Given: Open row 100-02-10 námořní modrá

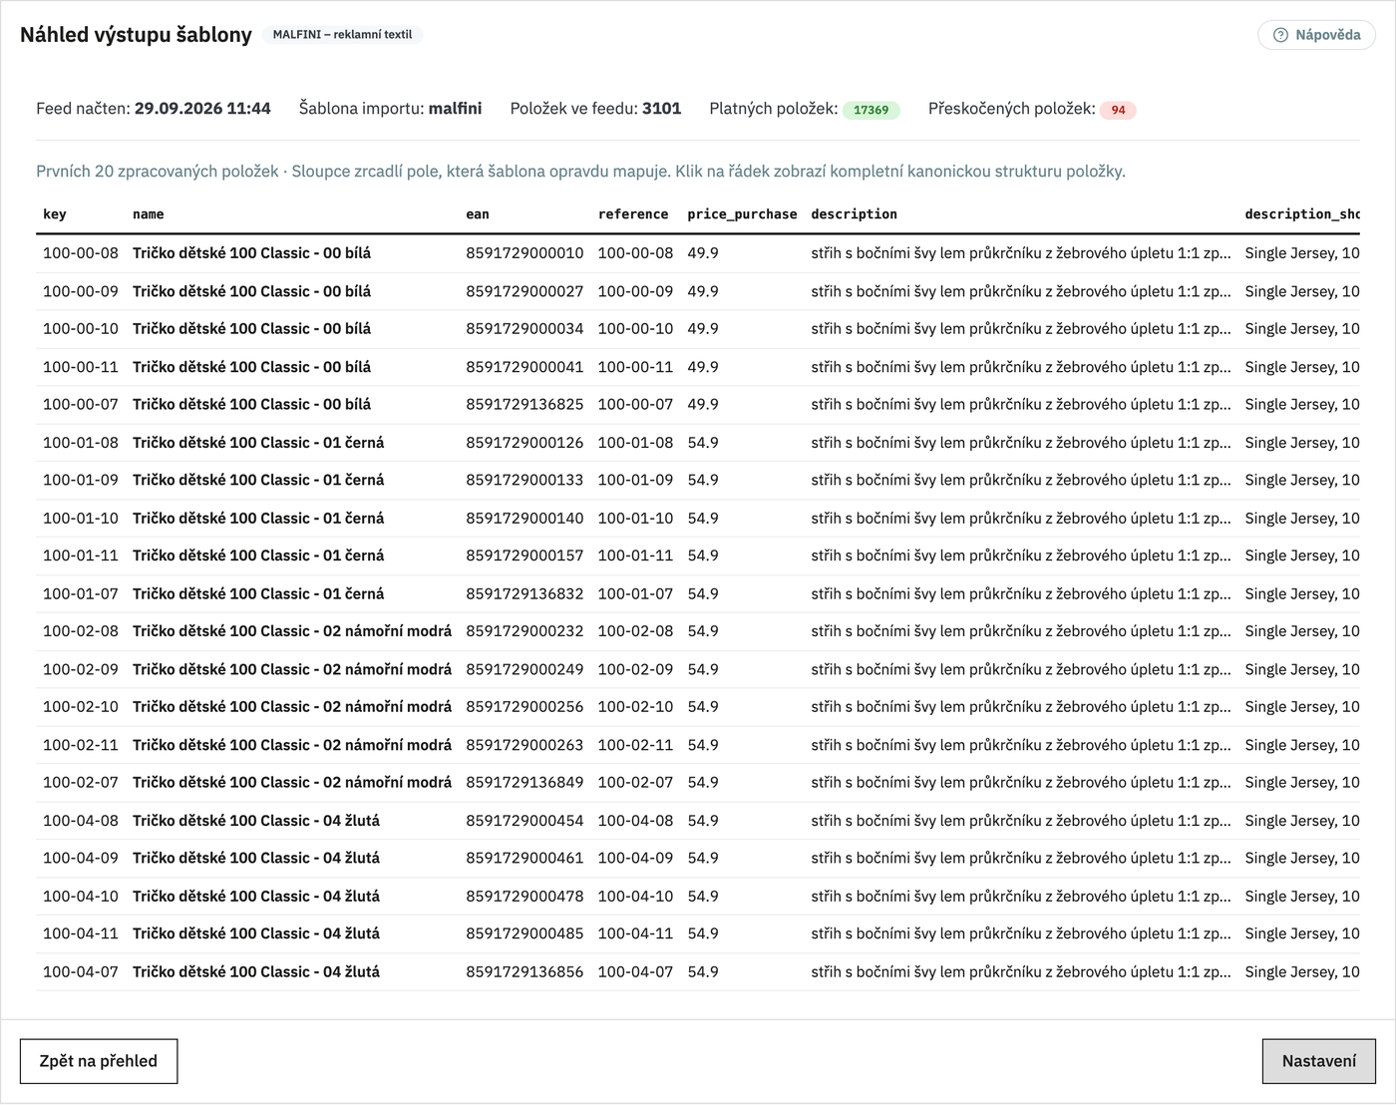Looking at the screenshot, I should click(x=698, y=707).
